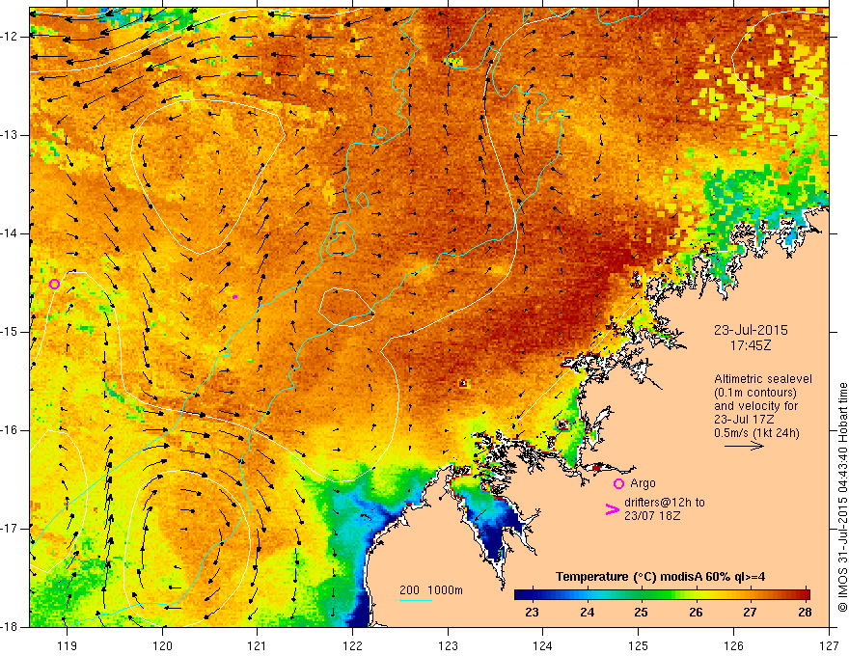
Task: Click the 'Altimetric sealevel' caption
Action: 763,379
